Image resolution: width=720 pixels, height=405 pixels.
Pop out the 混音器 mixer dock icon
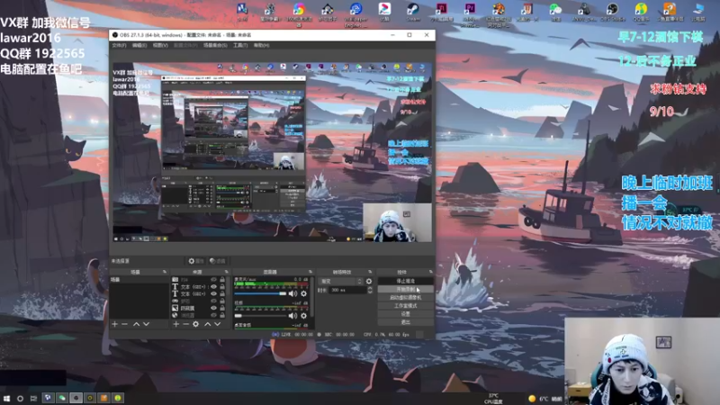tap(310, 272)
